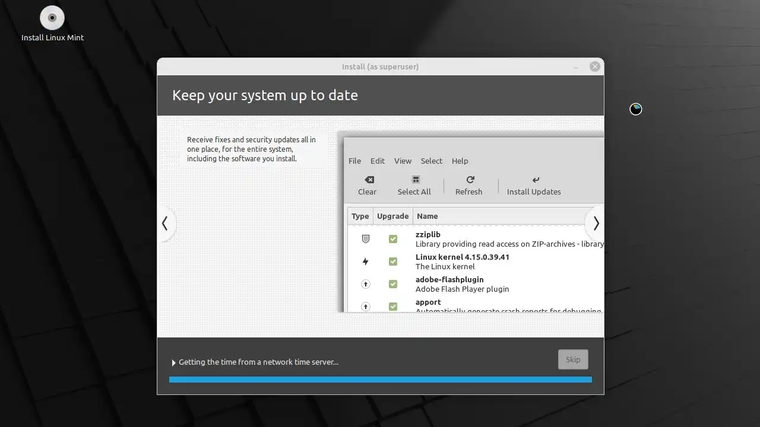Click the Name column header
The width and height of the screenshot is (760, 427).
(508, 216)
